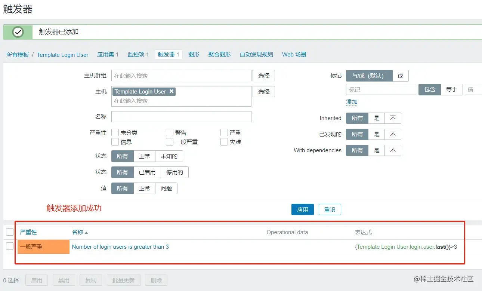Open trigger Number of login users is greater than 3
Viewport: 482px width, 291px height.
(120, 247)
